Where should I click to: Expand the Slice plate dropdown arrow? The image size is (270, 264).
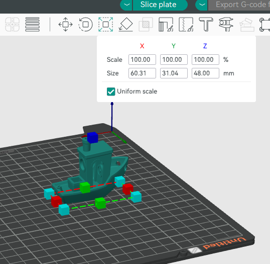point(126,5)
